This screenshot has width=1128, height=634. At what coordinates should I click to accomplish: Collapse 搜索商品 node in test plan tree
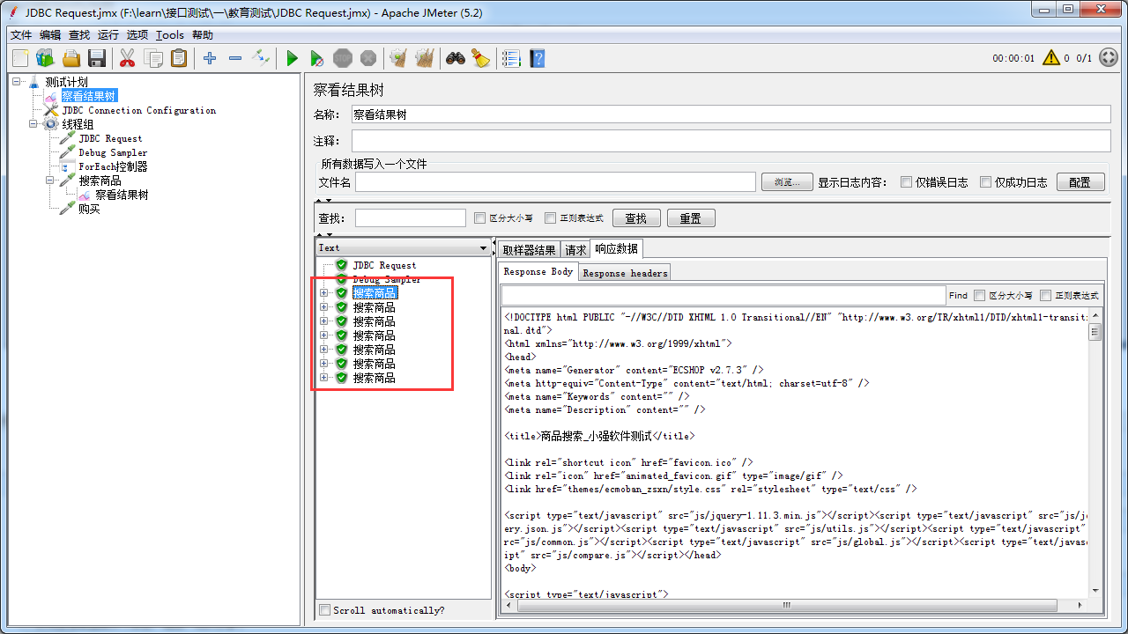click(50, 181)
